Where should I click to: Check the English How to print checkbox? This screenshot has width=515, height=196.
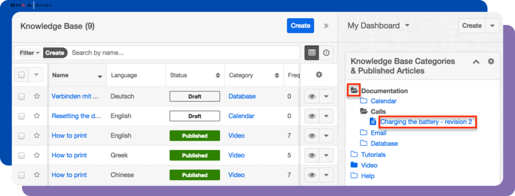coord(21,136)
